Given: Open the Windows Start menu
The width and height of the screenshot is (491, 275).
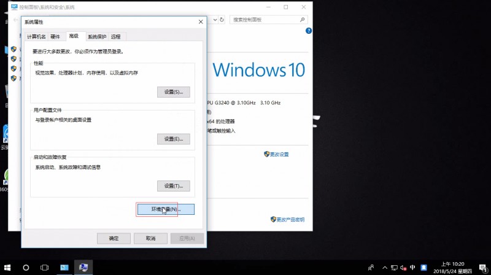Looking at the screenshot, I should (7, 268).
